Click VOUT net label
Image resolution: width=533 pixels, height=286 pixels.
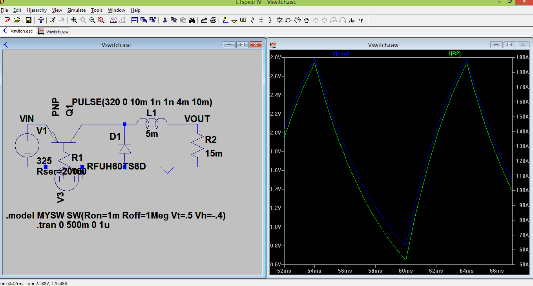(x=197, y=119)
